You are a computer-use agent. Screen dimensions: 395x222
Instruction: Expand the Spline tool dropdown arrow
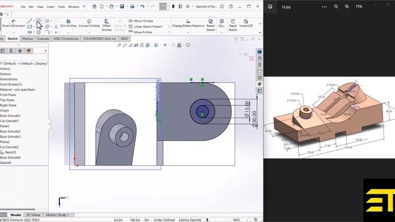(x=51, y=21)
